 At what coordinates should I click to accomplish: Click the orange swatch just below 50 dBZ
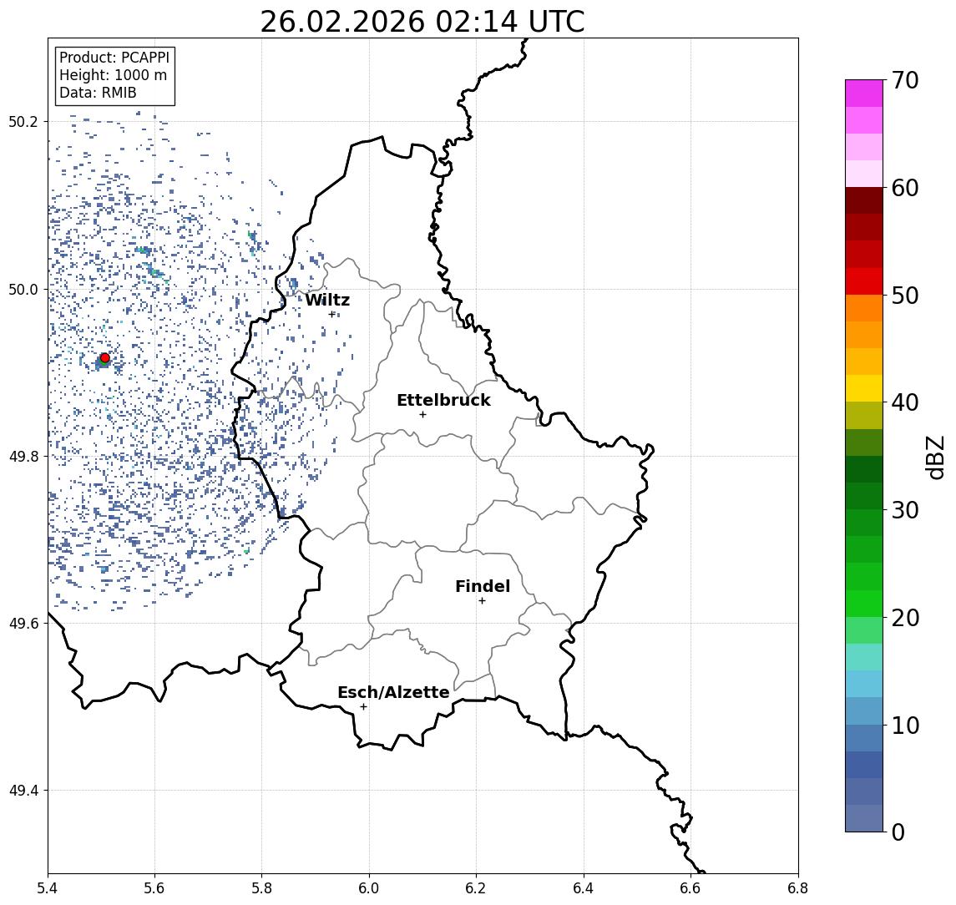(864, 308)
